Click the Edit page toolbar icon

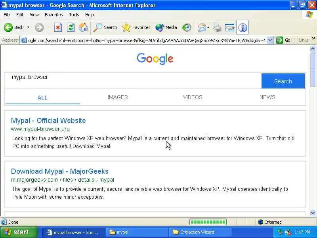point(230,27)
